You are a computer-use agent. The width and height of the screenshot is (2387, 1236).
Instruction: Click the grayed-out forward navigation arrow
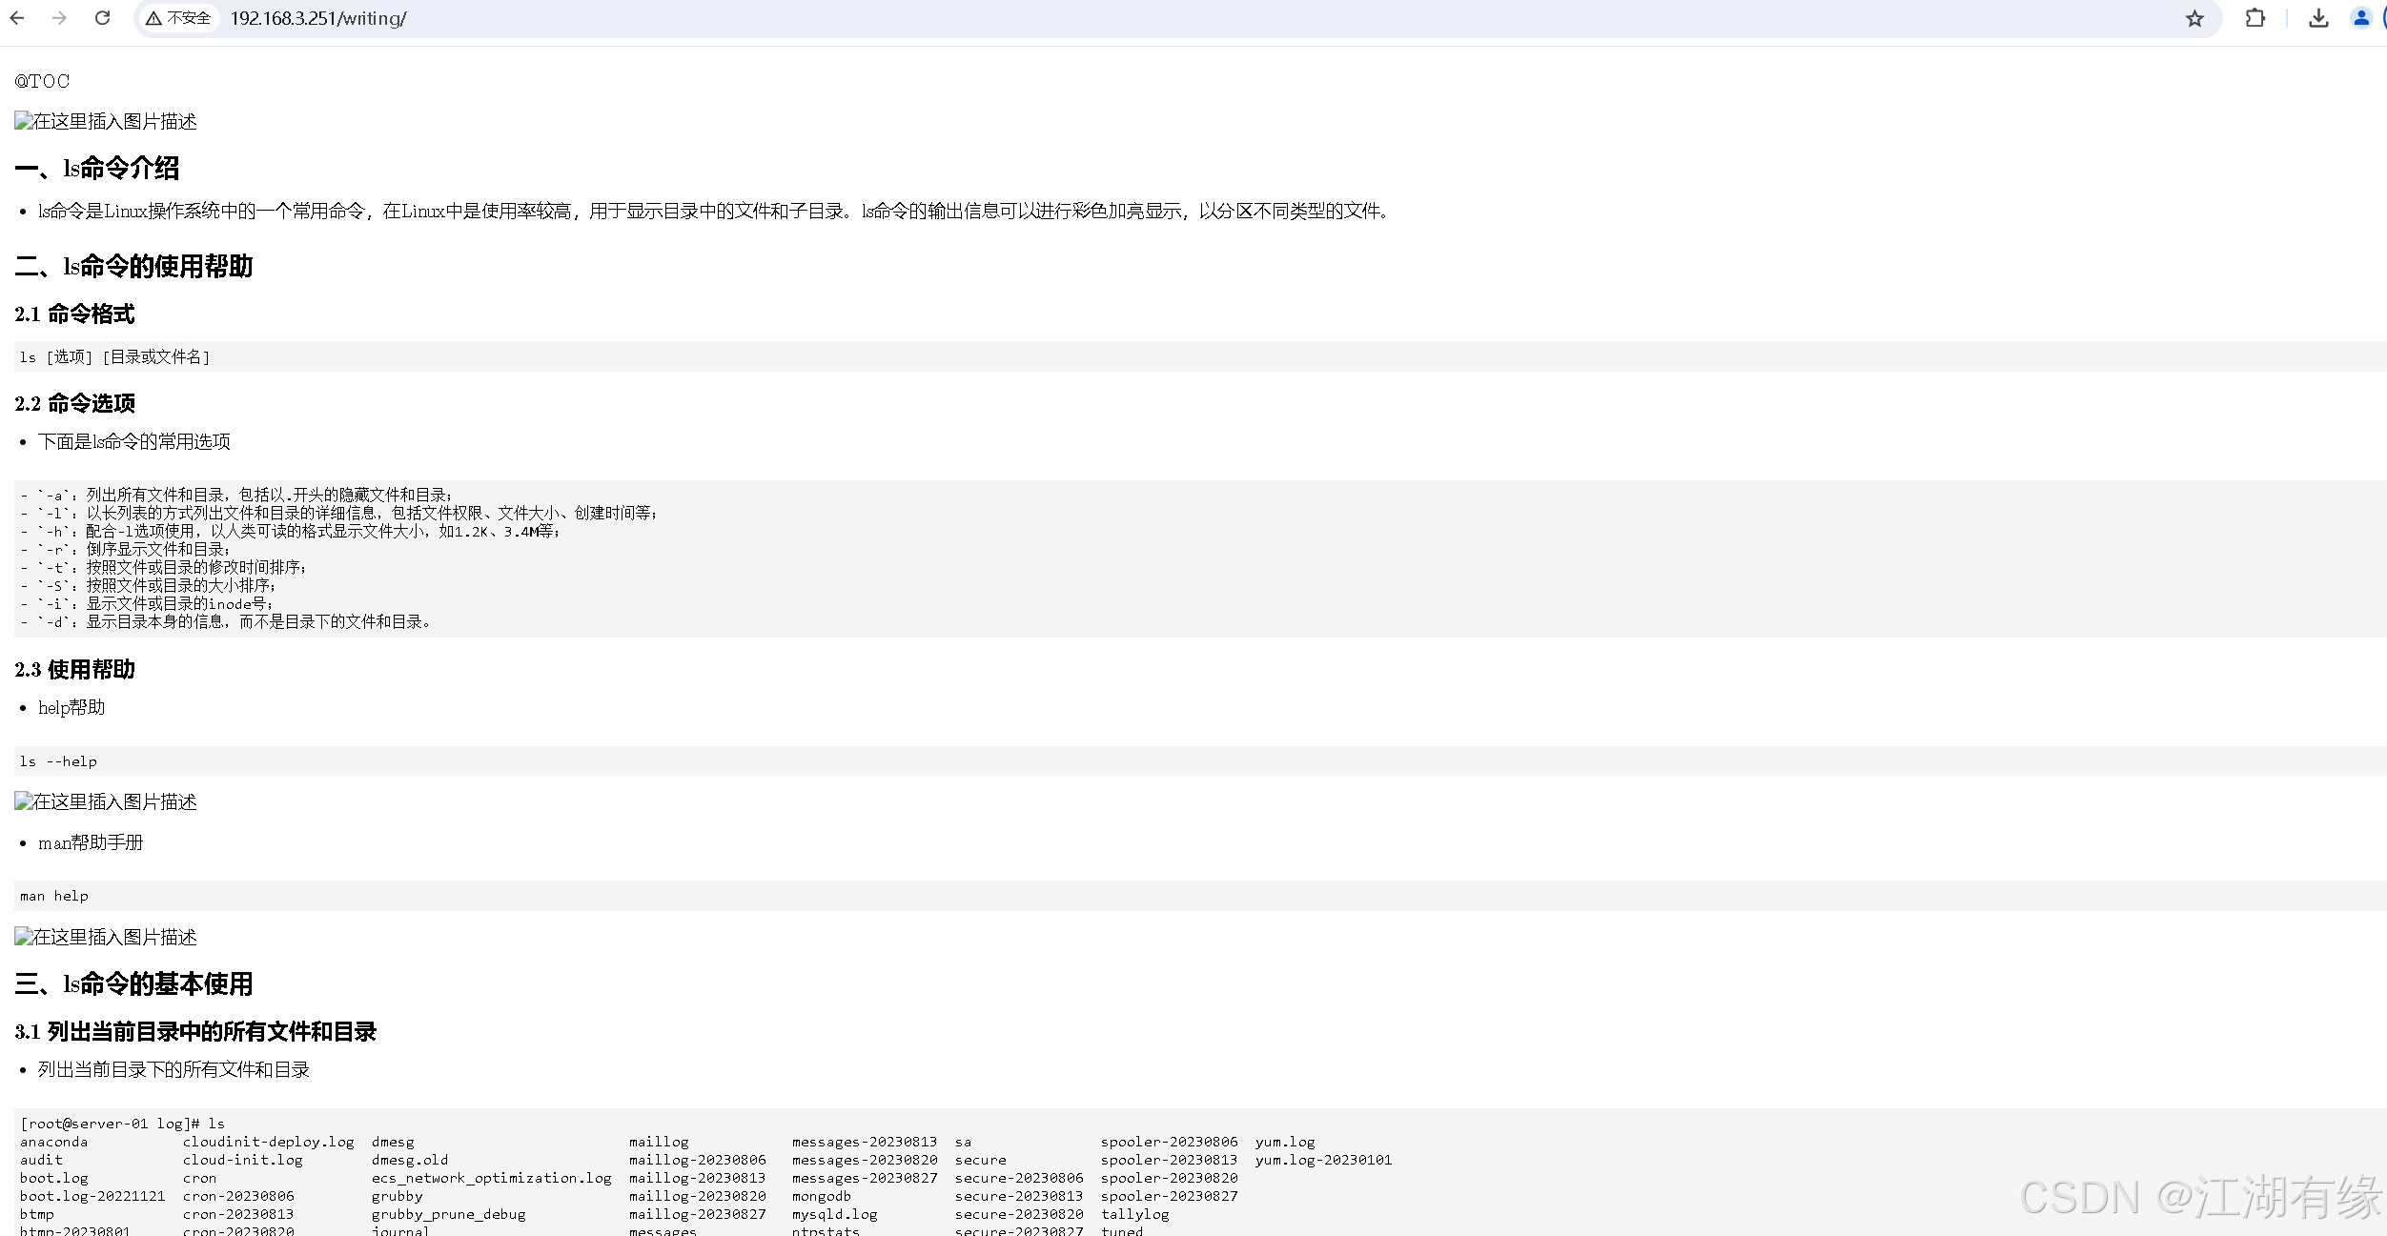point(60,18)
